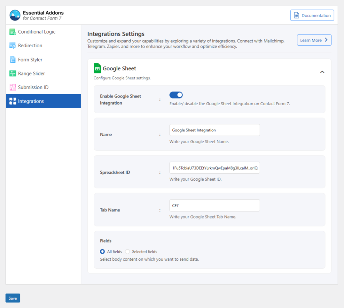The height and width of the screenshot is (308, 344).
Task: Open the Integrations menu item
Action: click(43, 101)
